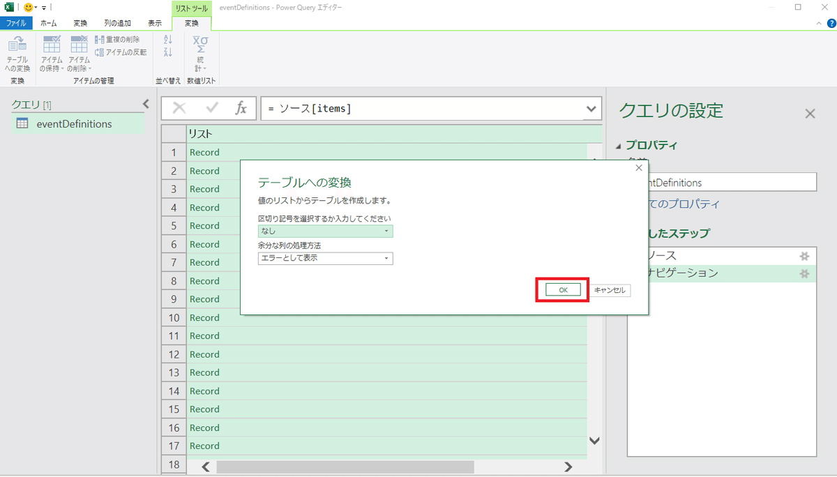Click the Record in row 1
This screenshot has height=477, width=837.
point(204,152)
